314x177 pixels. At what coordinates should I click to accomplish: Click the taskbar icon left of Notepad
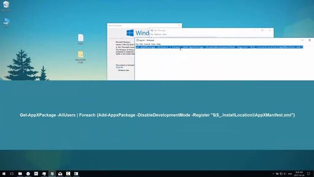coord(44,174)
